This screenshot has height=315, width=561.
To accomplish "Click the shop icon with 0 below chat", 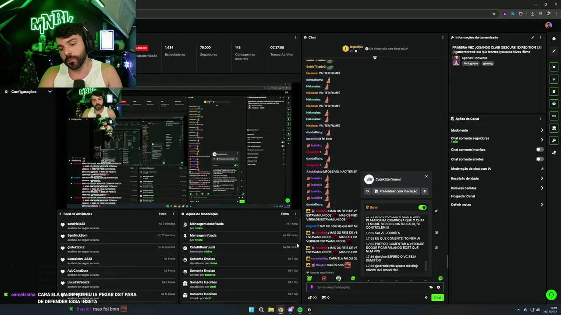I will tap(326, 297).
